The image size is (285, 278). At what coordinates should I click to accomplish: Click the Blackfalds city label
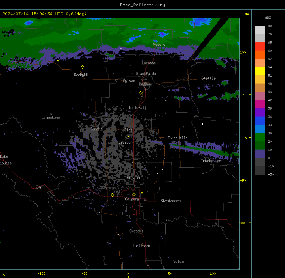pos(146,74)
